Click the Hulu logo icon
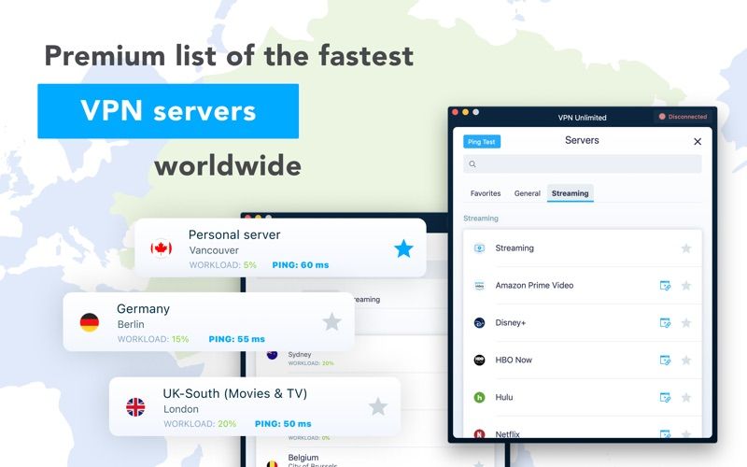 (x=479, y=397)
